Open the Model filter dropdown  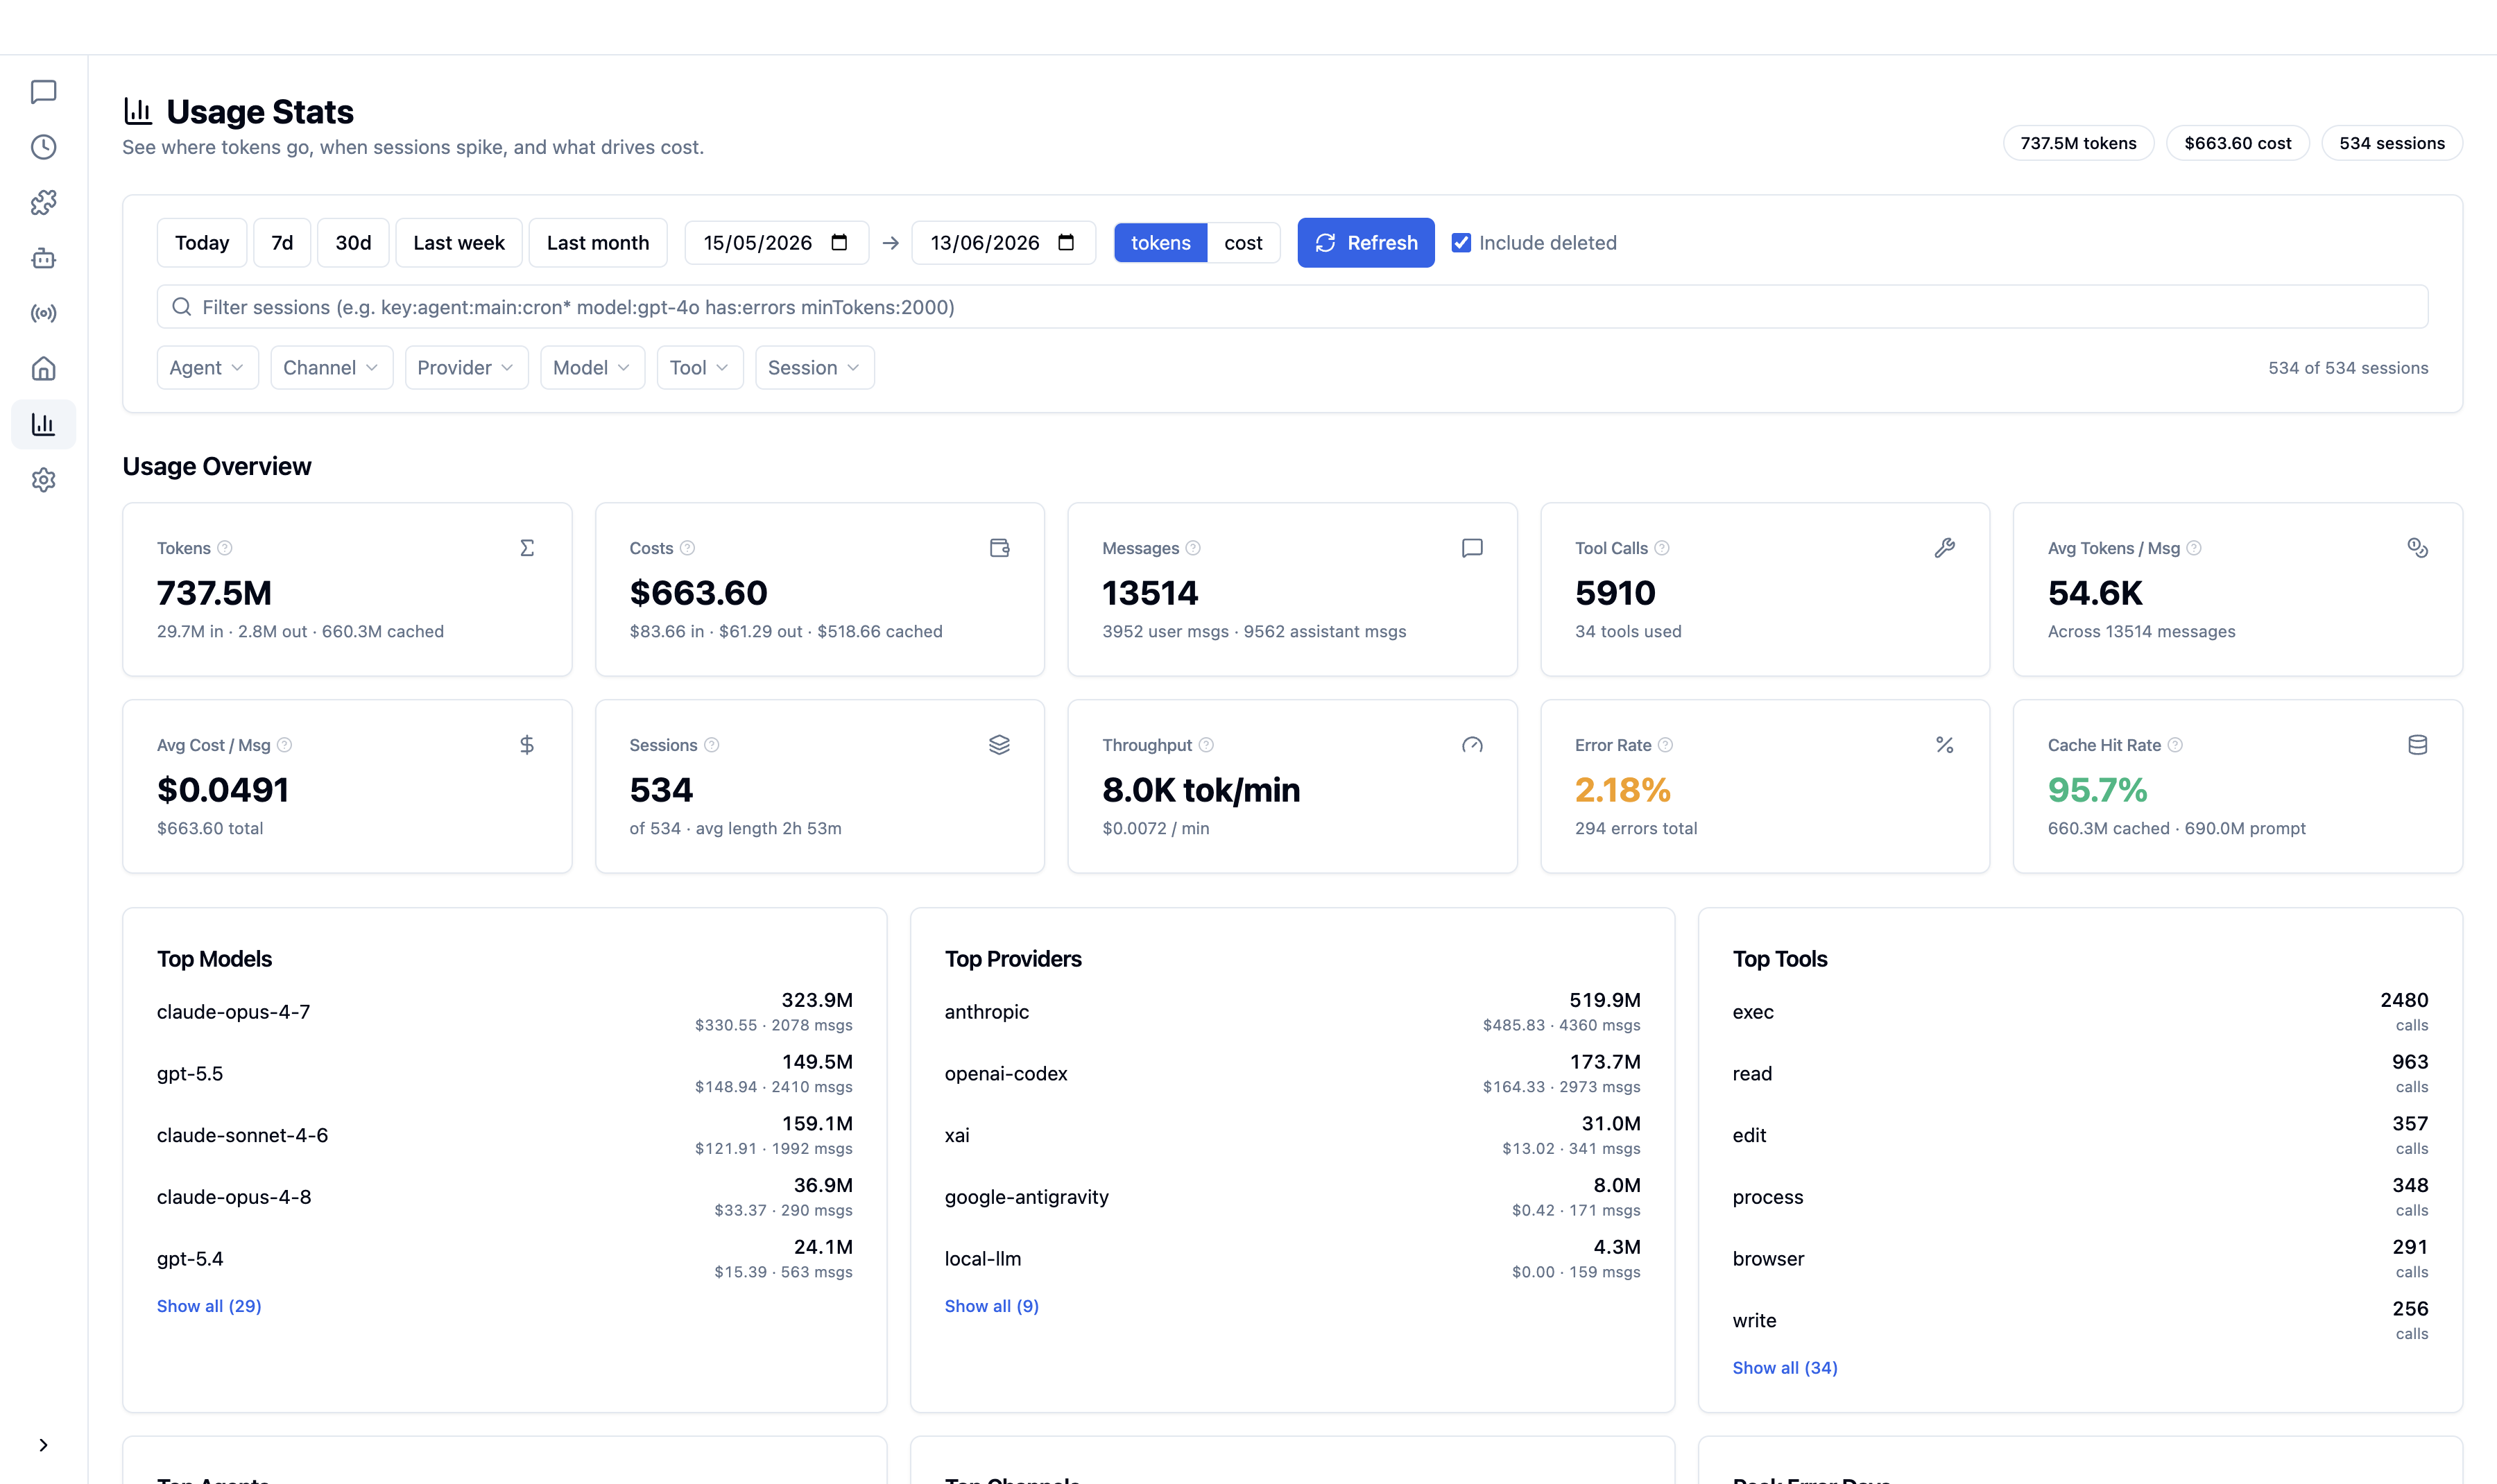point(592,368)
